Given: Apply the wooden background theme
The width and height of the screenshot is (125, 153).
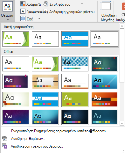Looking at the screenshot, I should (45, 82).
